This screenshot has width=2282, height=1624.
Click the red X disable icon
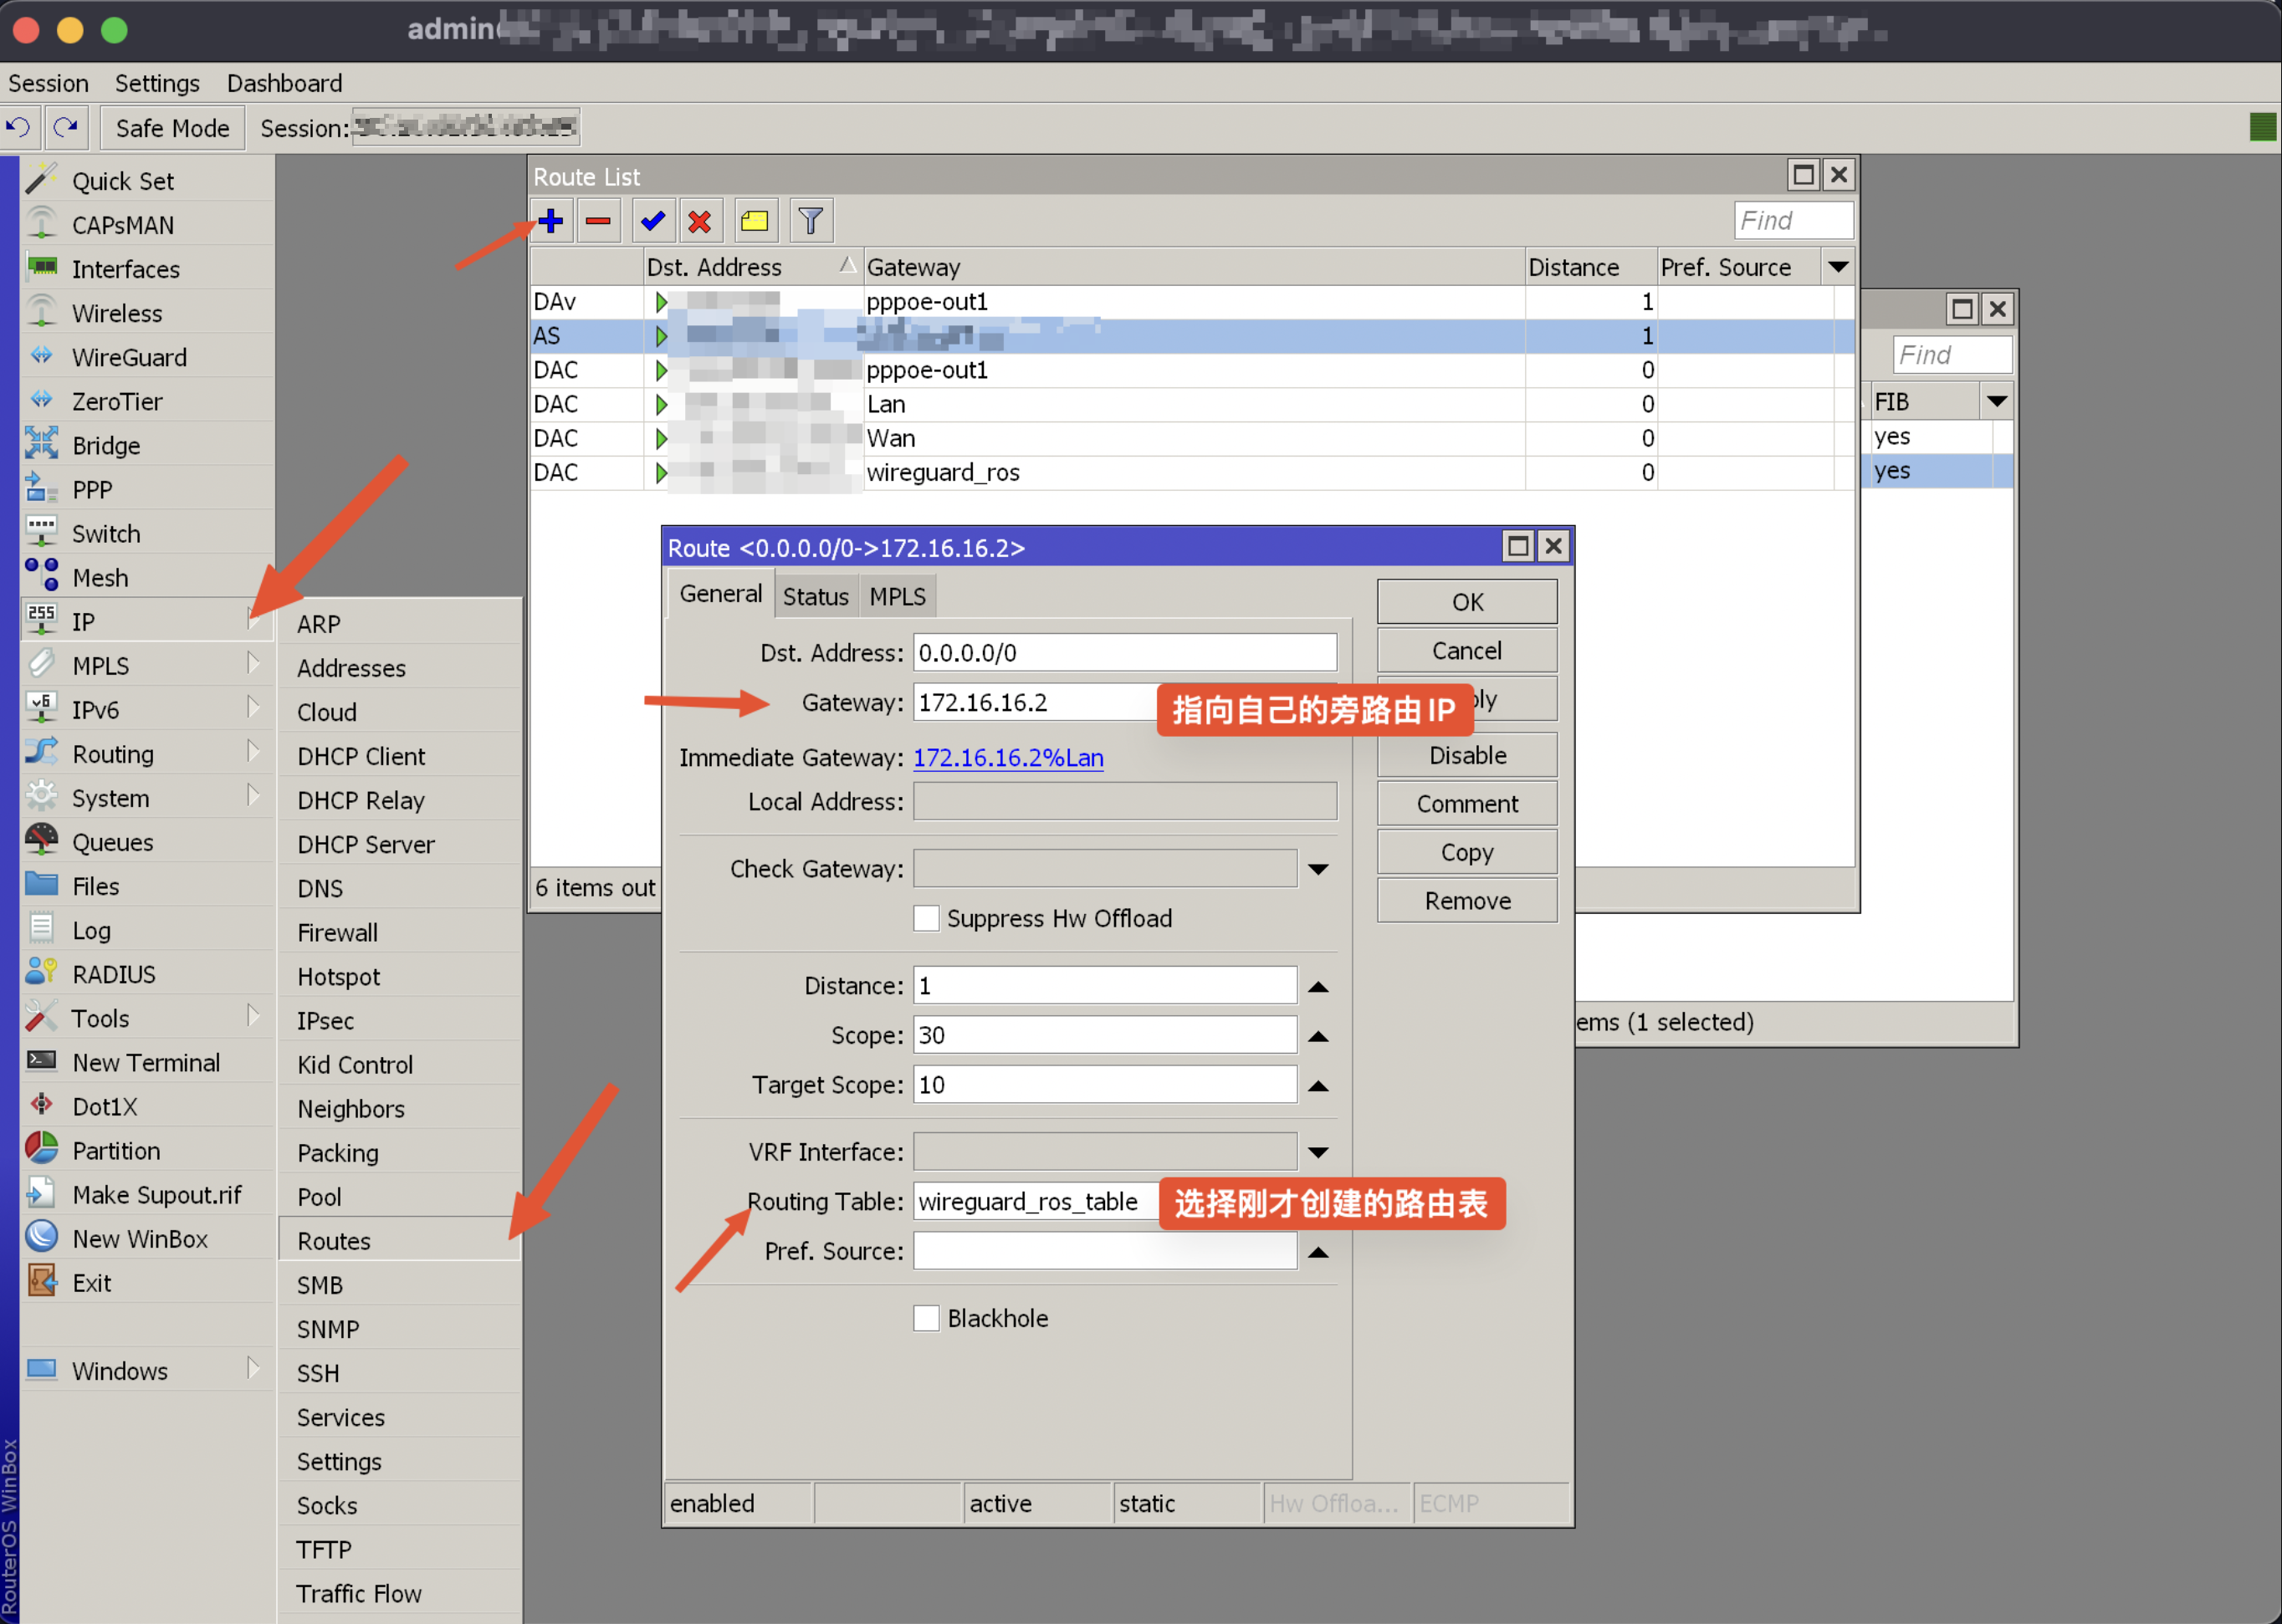coord(700,221)
